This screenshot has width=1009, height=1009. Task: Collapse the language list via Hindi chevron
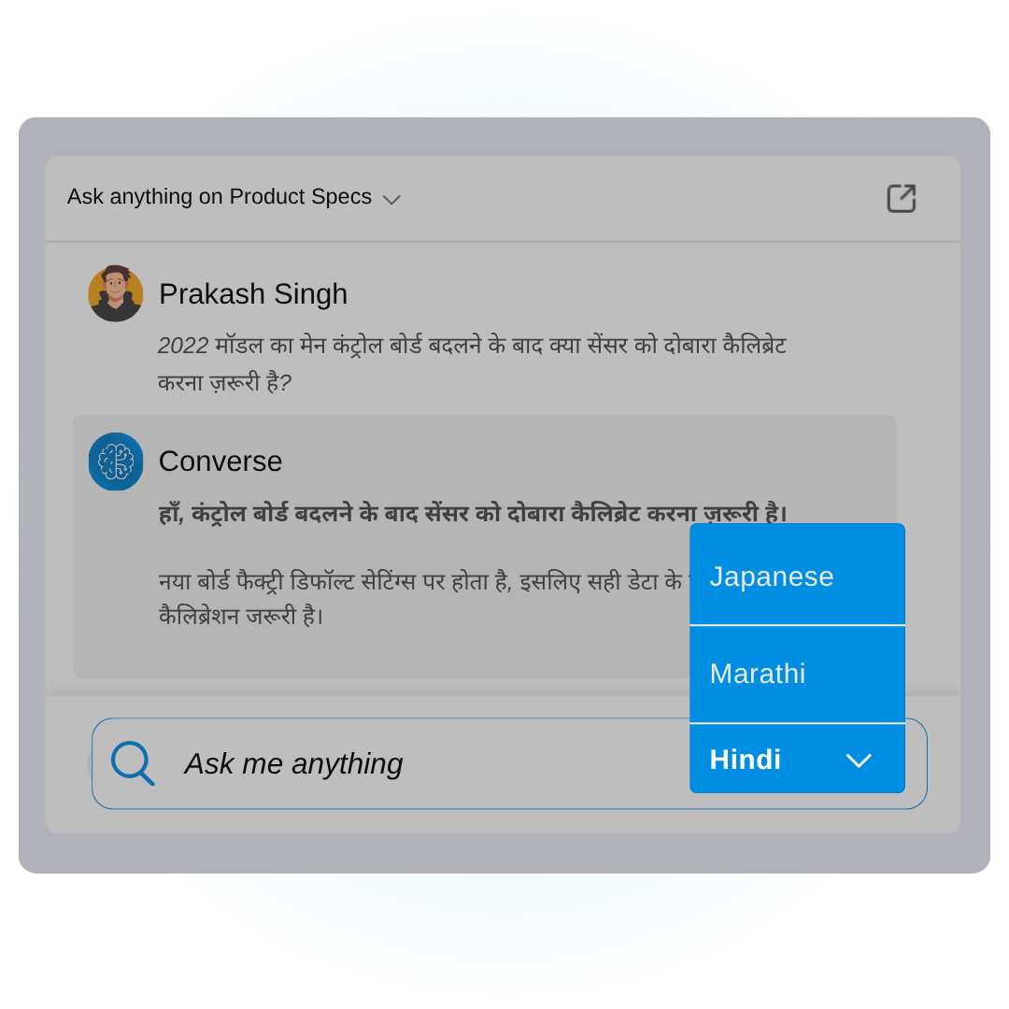click(859, 760)
